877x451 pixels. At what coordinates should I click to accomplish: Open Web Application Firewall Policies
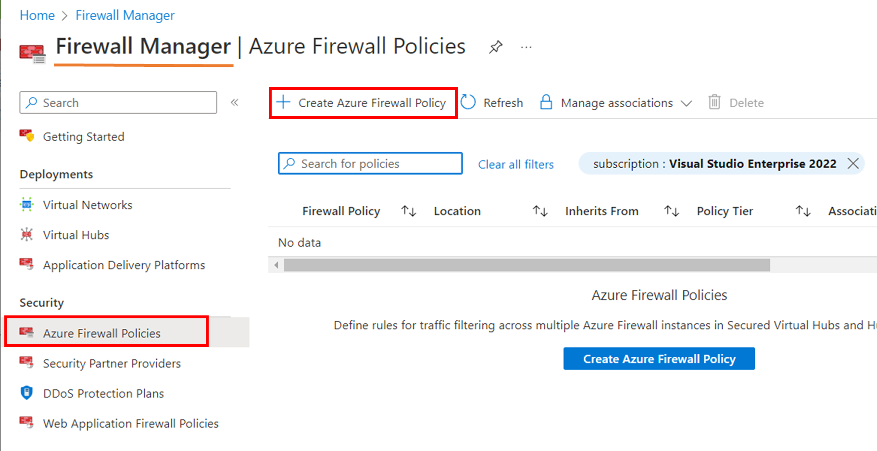130,424
